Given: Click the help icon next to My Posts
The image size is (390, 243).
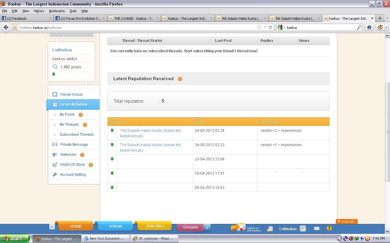Looking at the screenshot, I should coord(81,115).
